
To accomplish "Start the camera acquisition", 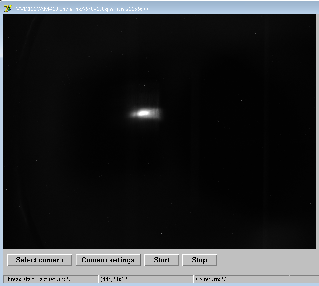I will click(x=161, y=260).
